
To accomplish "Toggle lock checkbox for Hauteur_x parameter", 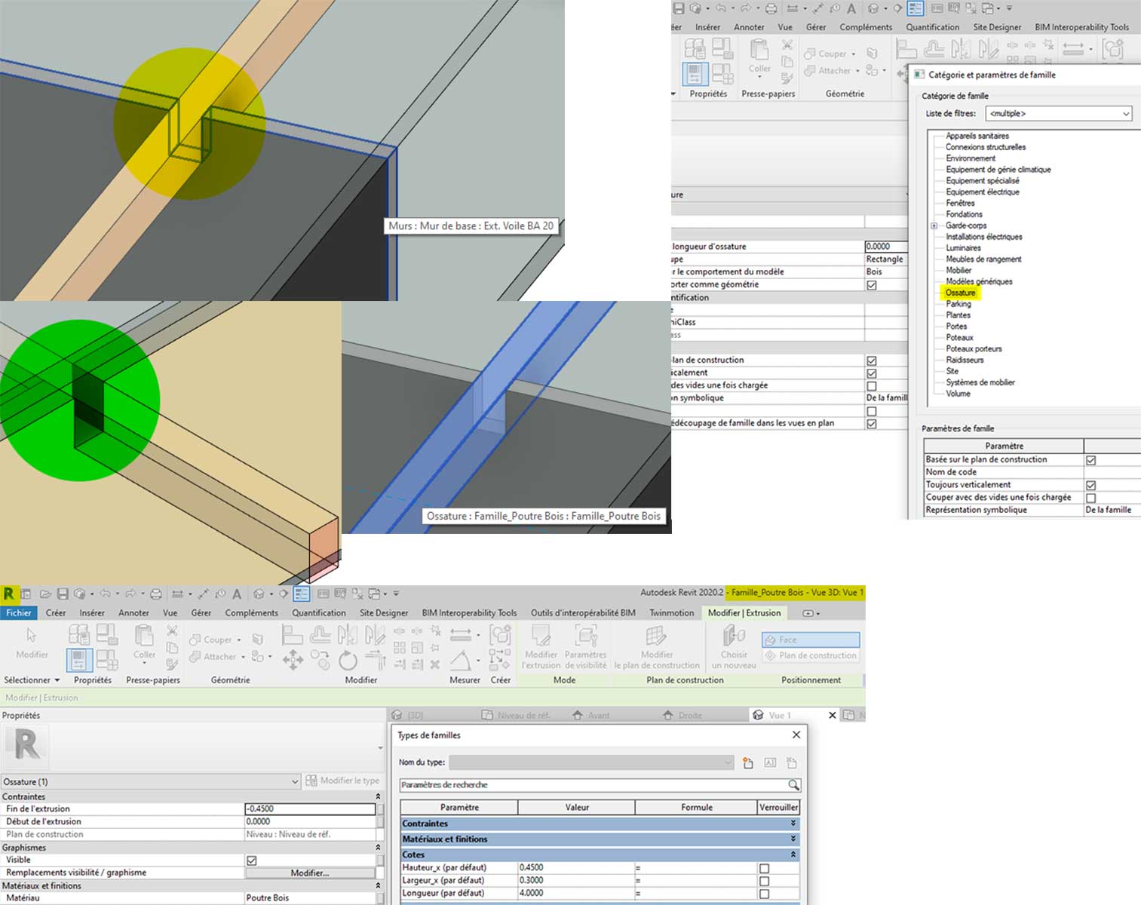I will tap(764, 868).
